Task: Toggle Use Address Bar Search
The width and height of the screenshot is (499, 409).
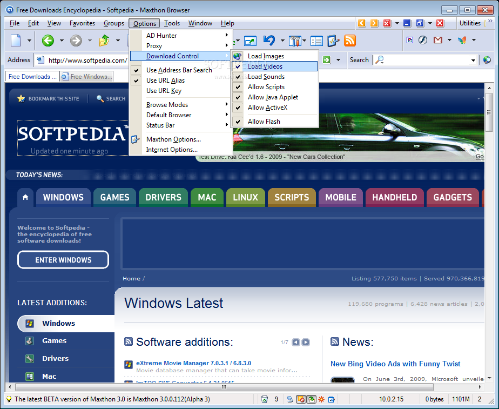Action: point(181,70)
